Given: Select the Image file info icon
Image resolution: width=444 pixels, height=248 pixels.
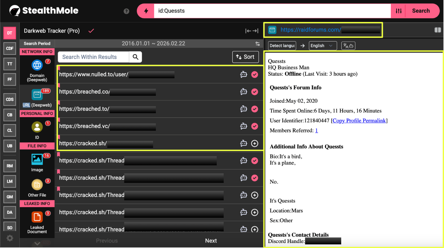Looking at the screenshot, I should click(37, 160).
